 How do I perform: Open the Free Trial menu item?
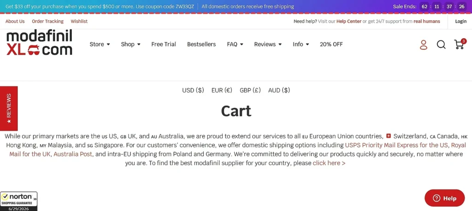point(164,44)
